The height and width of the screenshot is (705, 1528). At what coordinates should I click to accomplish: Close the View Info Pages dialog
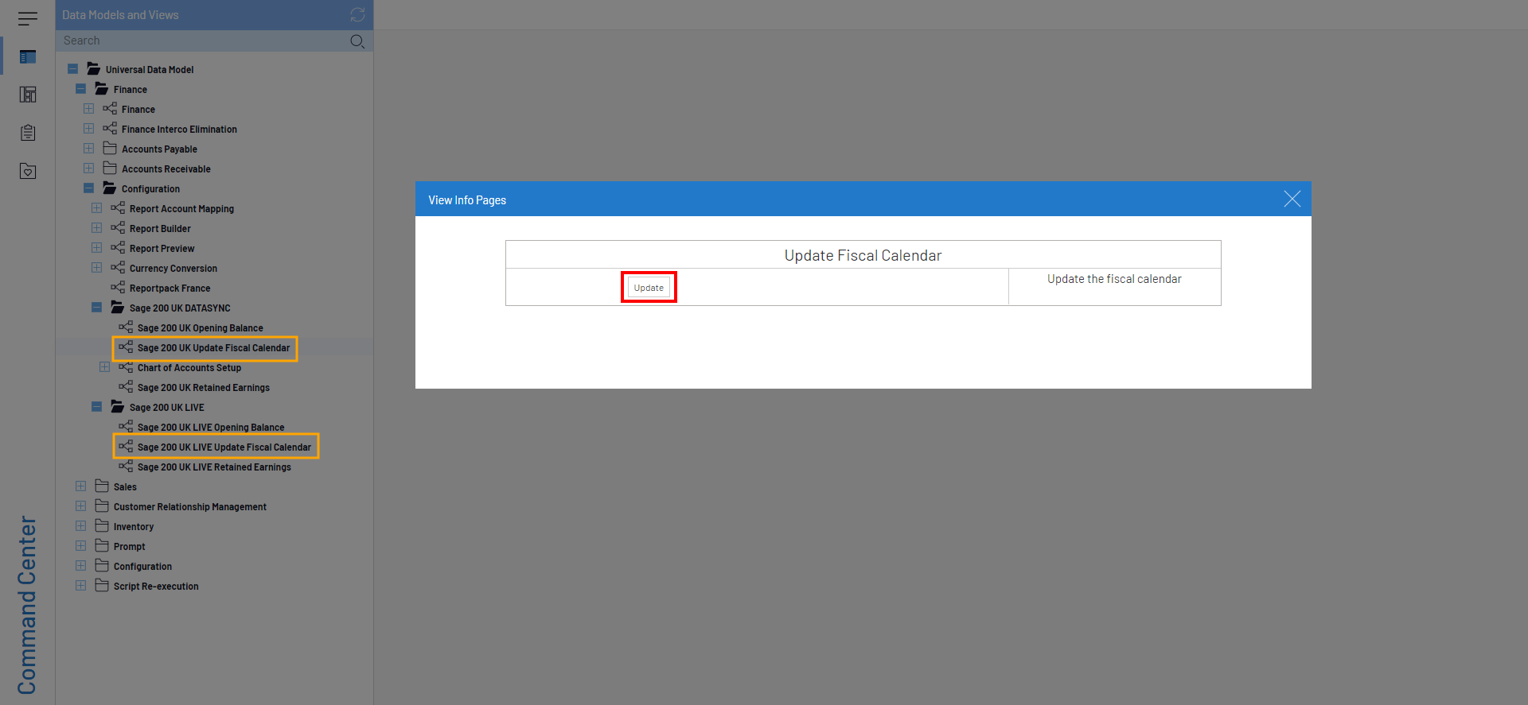tap(1292, 199)
